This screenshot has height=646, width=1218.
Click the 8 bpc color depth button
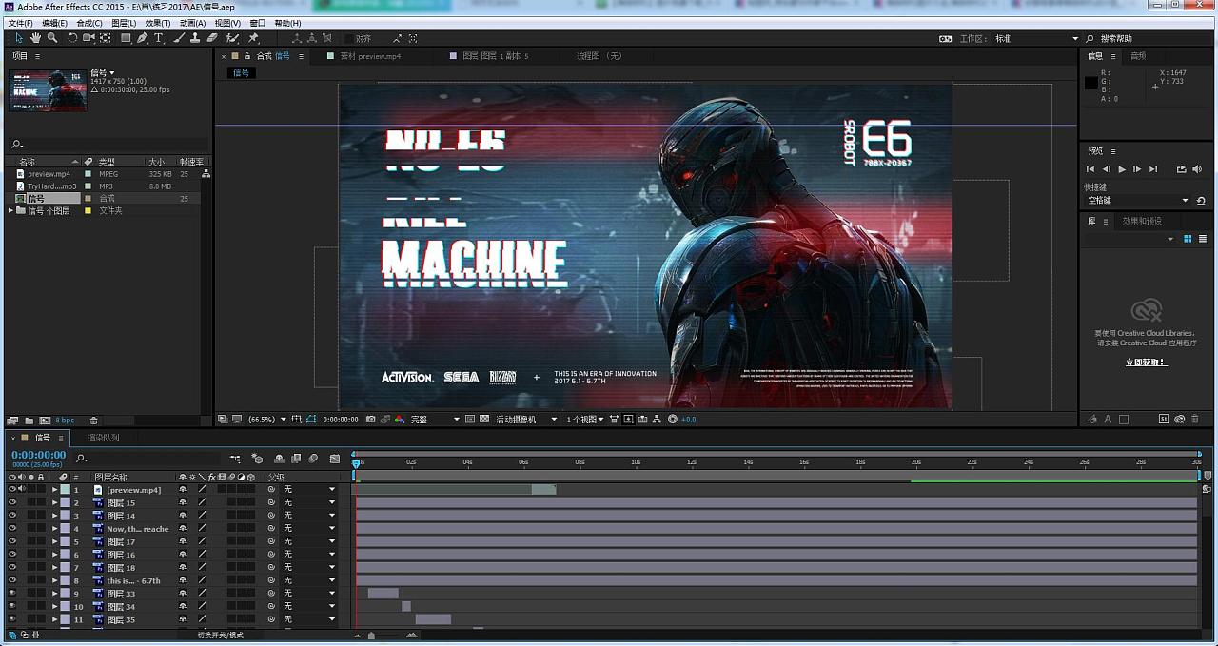65,421
